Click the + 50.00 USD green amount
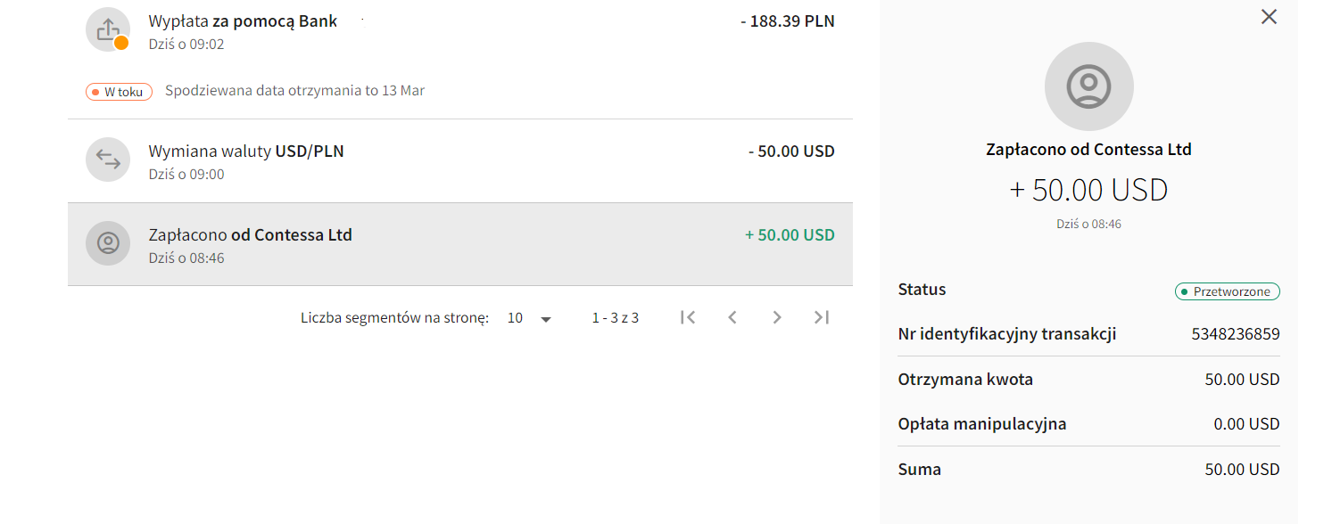This screenshot has width=1332, height=524. tap(790, 235)
